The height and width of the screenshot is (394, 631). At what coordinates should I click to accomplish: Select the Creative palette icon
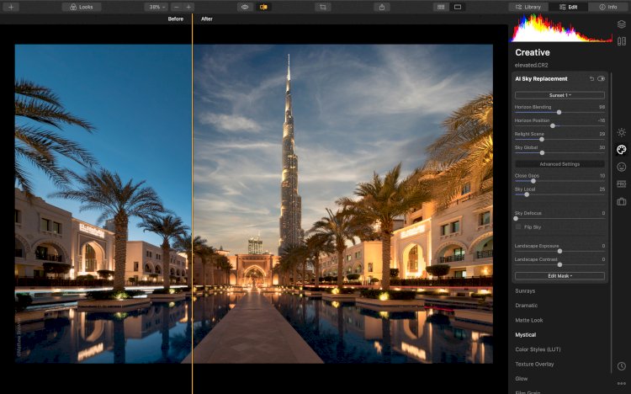pos(622,150)
